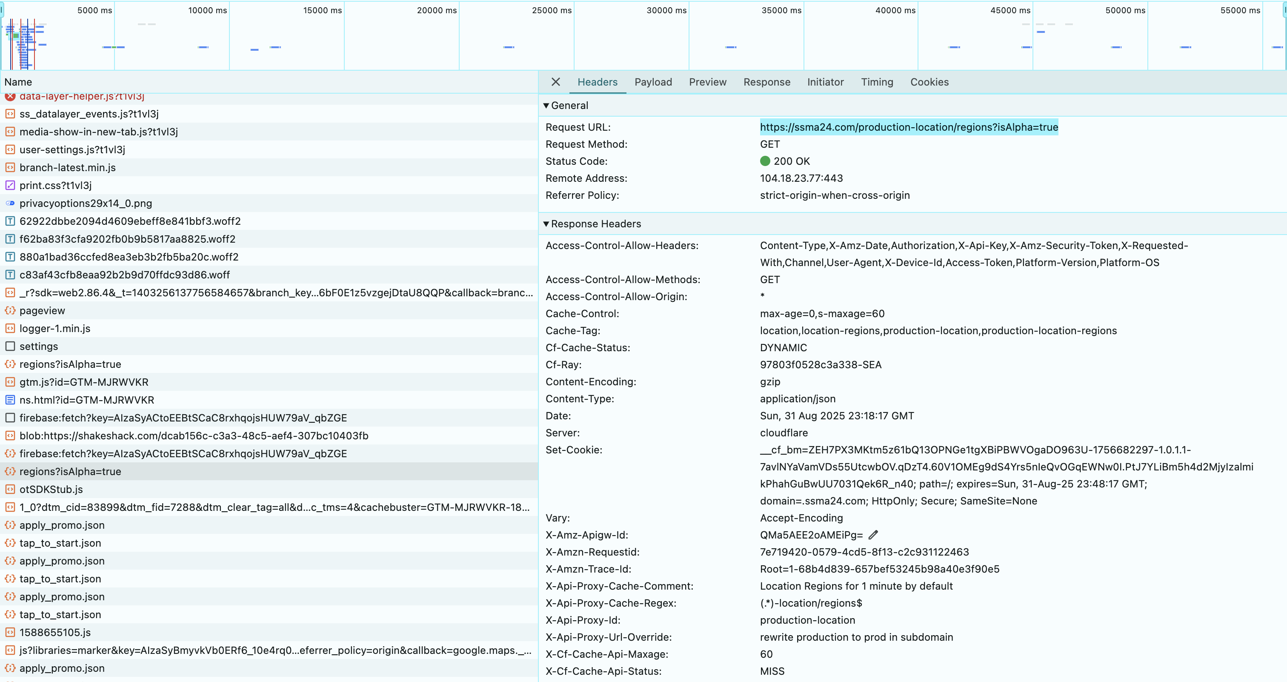Click the script icon next to otSDKStub.js
This screenshot has height=682, width=1287.
pos(10,489)
